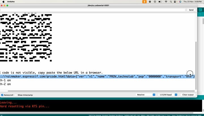Click the play circle icon in menu bar
Image resolution: width=204 pixels, height=116 pixels.
tap(155, 2)
